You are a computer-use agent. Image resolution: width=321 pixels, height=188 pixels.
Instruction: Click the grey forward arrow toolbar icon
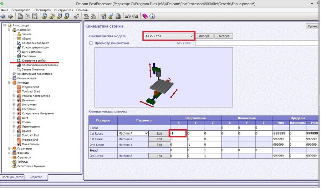click(x=10, y=16)
